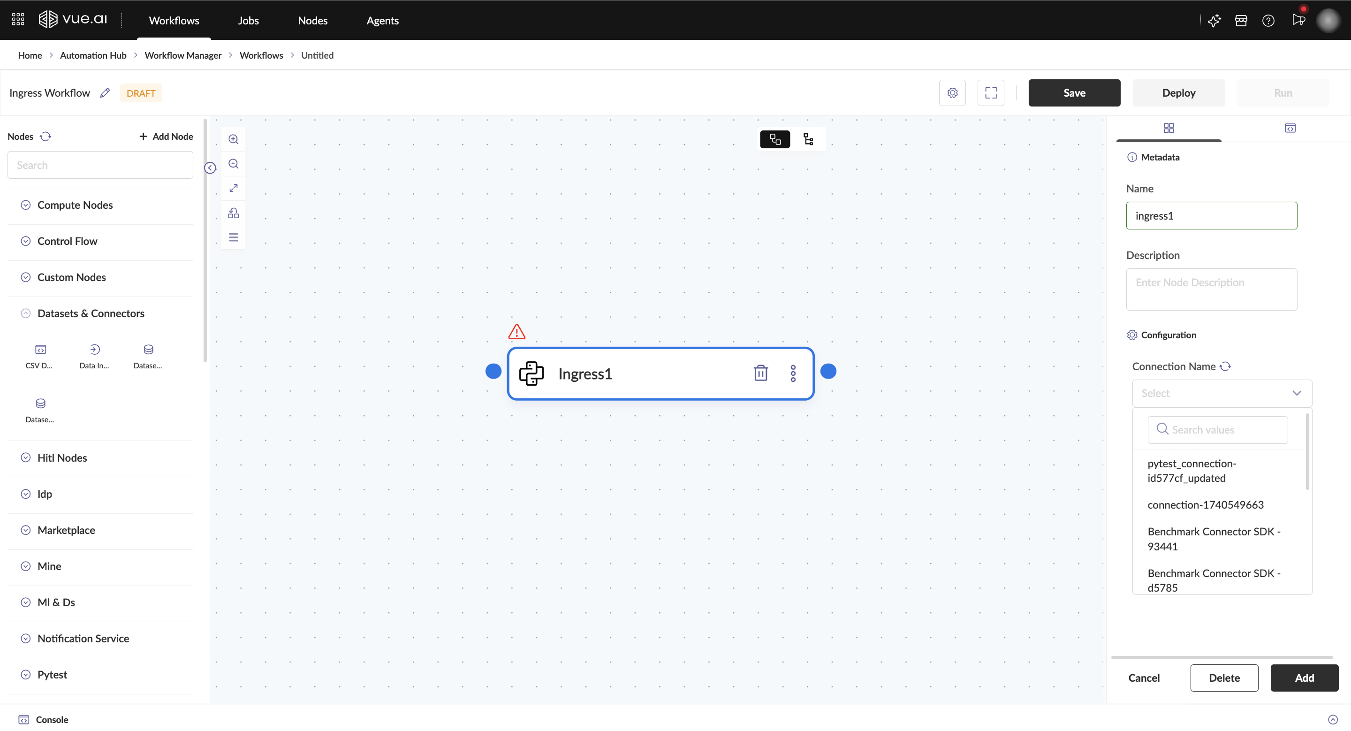1351x731 pixels.
Task: Delete Ingress1 node with trash icon
Action: [x=760, y=373]
